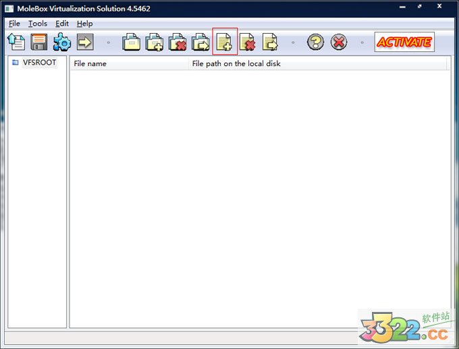Click the delete folder icon with red X
The width and height of the screenshot is (459, 349).
(178, 42)
